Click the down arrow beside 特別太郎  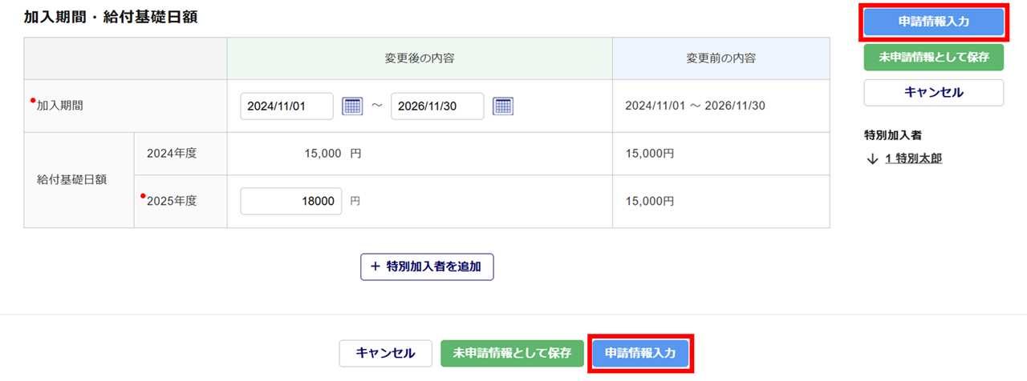tap(873, 158)
